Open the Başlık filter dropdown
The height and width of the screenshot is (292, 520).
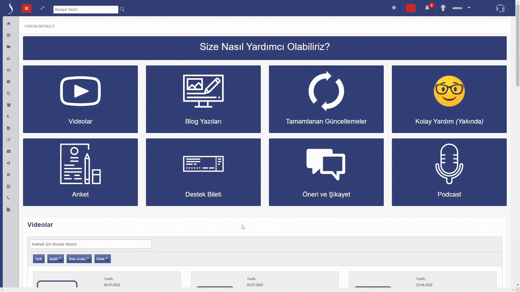click(x=56, y=259)
